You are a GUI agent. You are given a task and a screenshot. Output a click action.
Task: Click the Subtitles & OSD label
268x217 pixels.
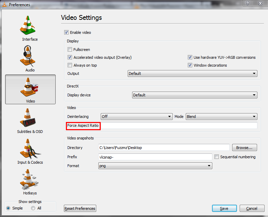(30, 132)
